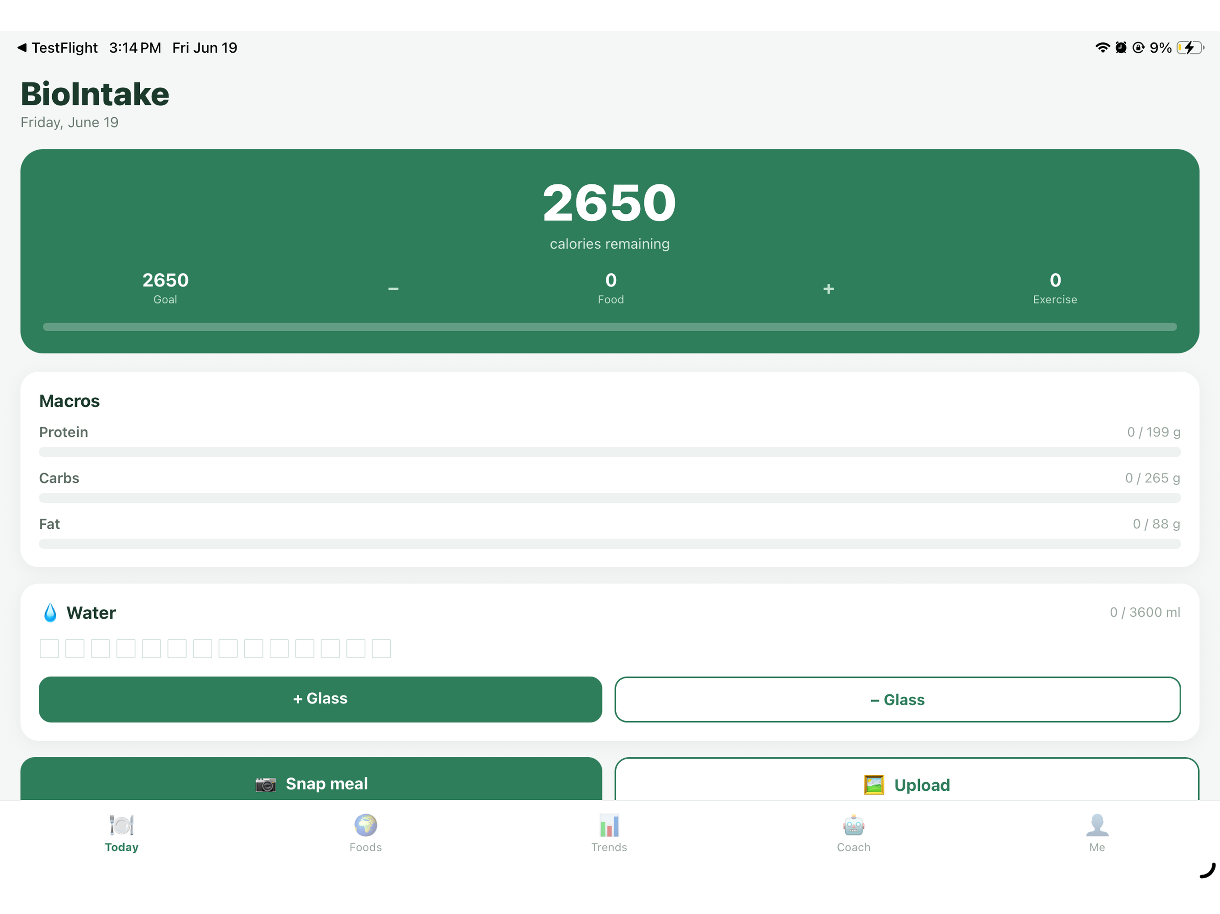Tap the large 2650 calories remaining number

(610, 203)
